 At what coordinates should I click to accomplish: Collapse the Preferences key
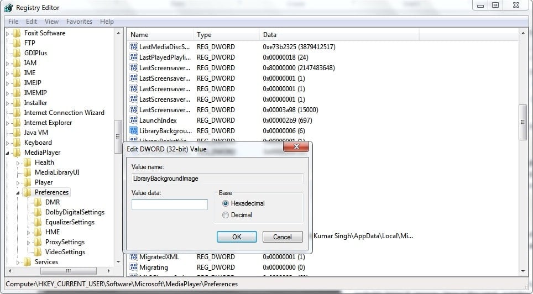point(18,193)
